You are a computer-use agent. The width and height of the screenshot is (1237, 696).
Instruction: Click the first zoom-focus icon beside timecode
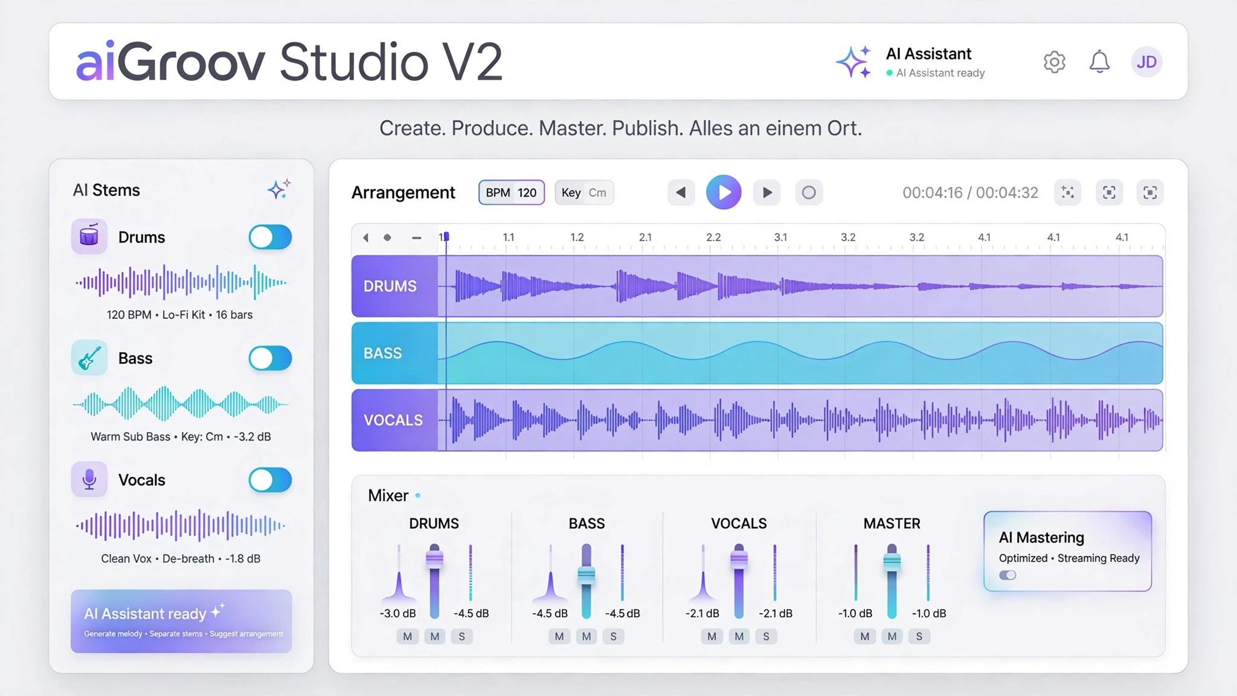tap(1068, 193)
